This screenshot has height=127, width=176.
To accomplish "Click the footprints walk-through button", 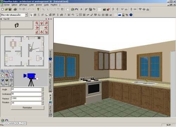I will pyautogui.click(x=17, y=25).
